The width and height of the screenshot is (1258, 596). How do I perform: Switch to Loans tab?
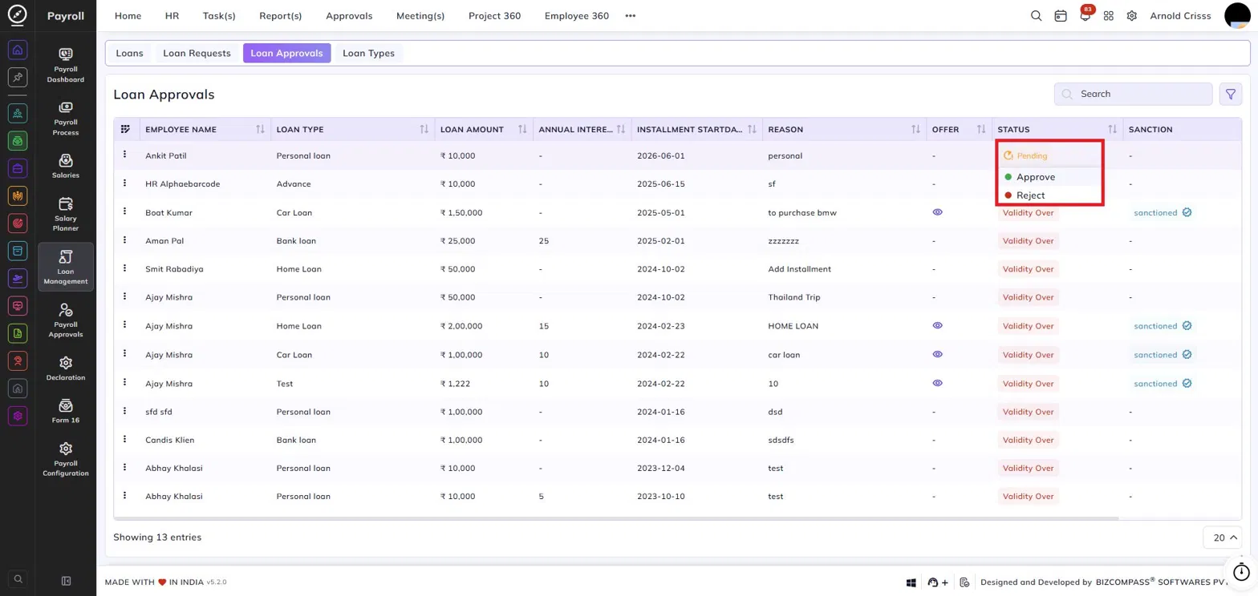(129, 54)
